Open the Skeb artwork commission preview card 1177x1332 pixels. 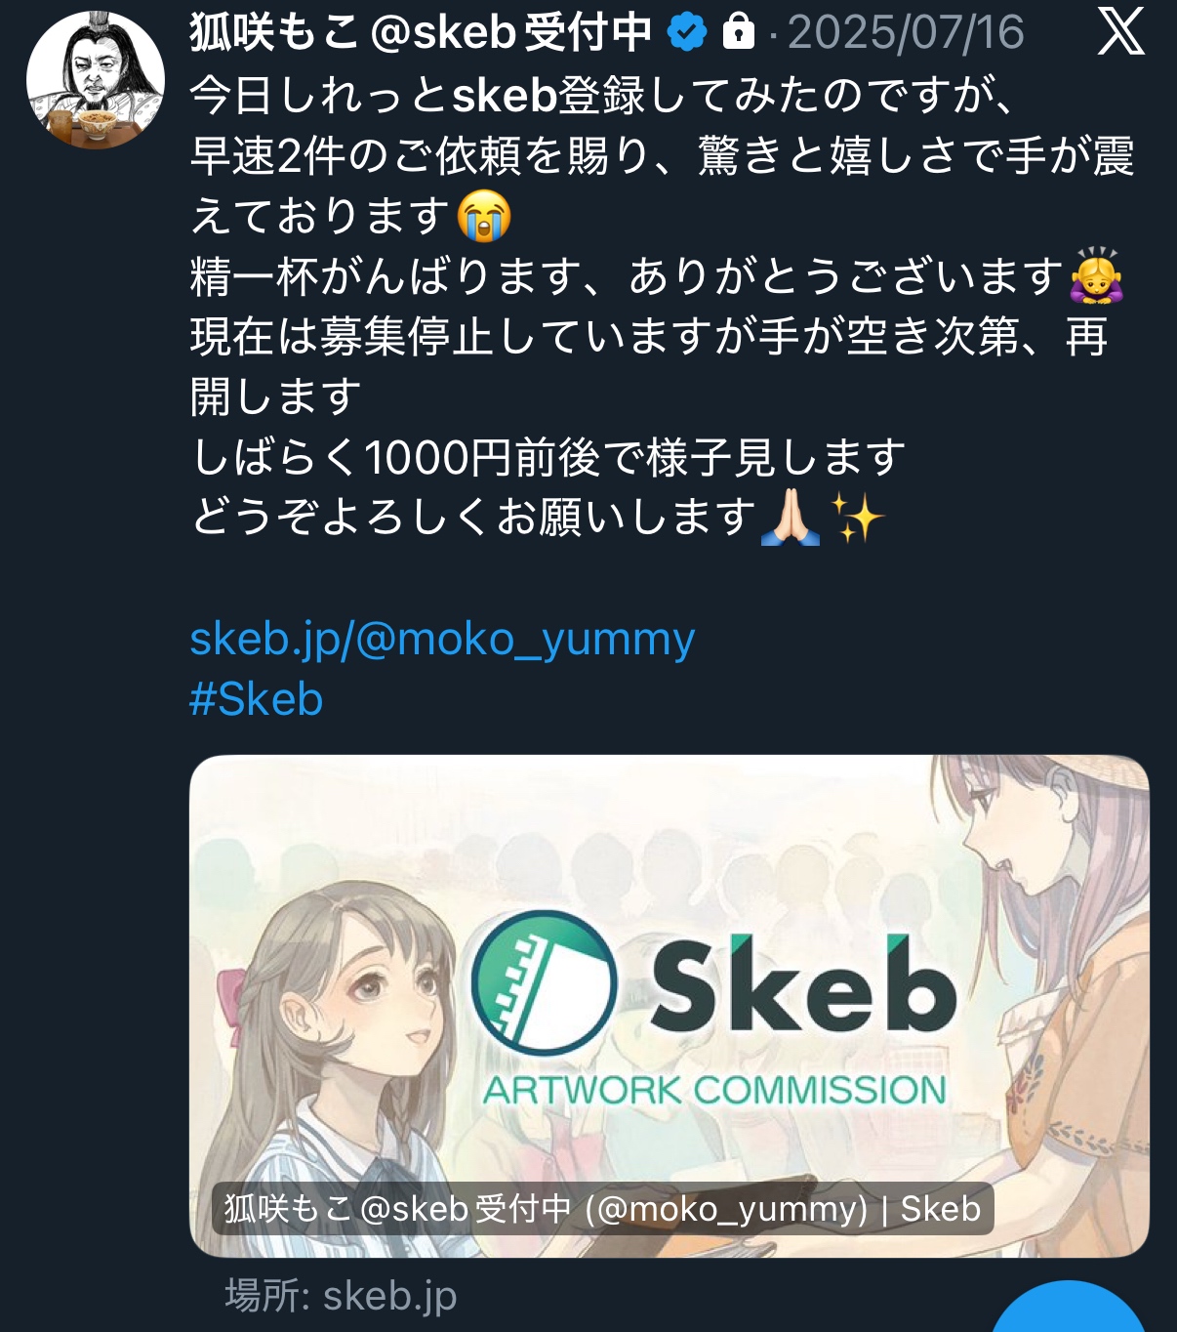(670, 1006)
